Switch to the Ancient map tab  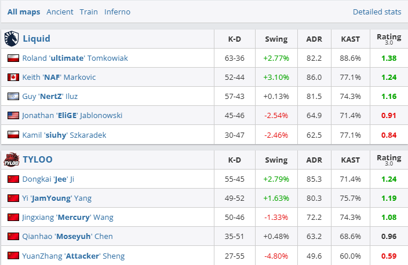click(x=60, y=12)
